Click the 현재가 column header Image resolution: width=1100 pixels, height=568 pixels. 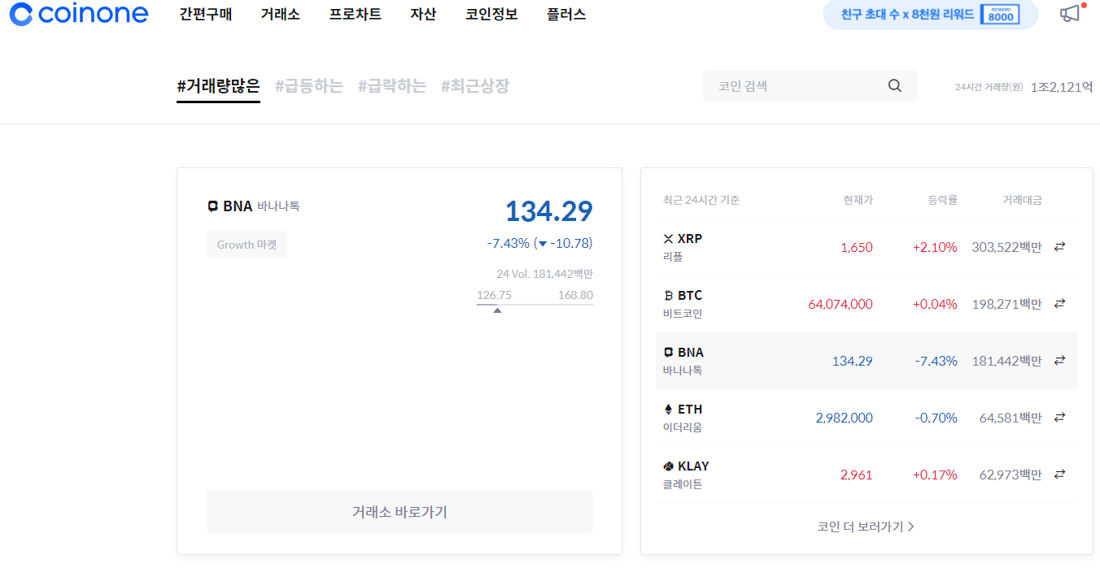pos(858,200)
